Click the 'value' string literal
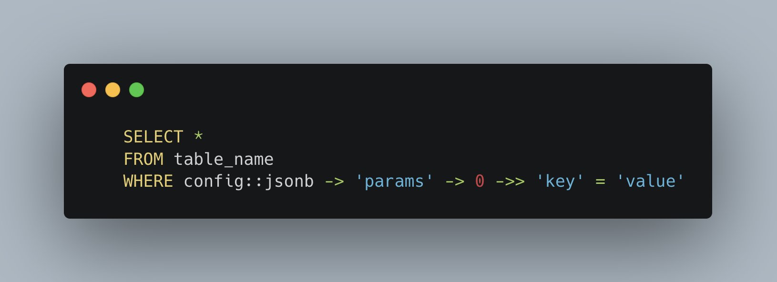The height and width of the screenshot is (282, 777). pos(650,181)
